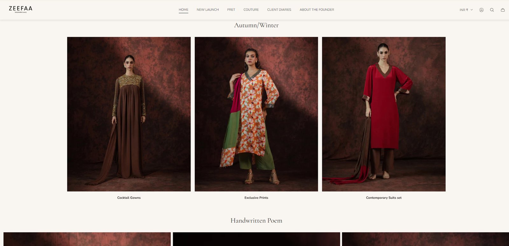Open the brown gown model image
509x246 pixels.
[129, 114]
